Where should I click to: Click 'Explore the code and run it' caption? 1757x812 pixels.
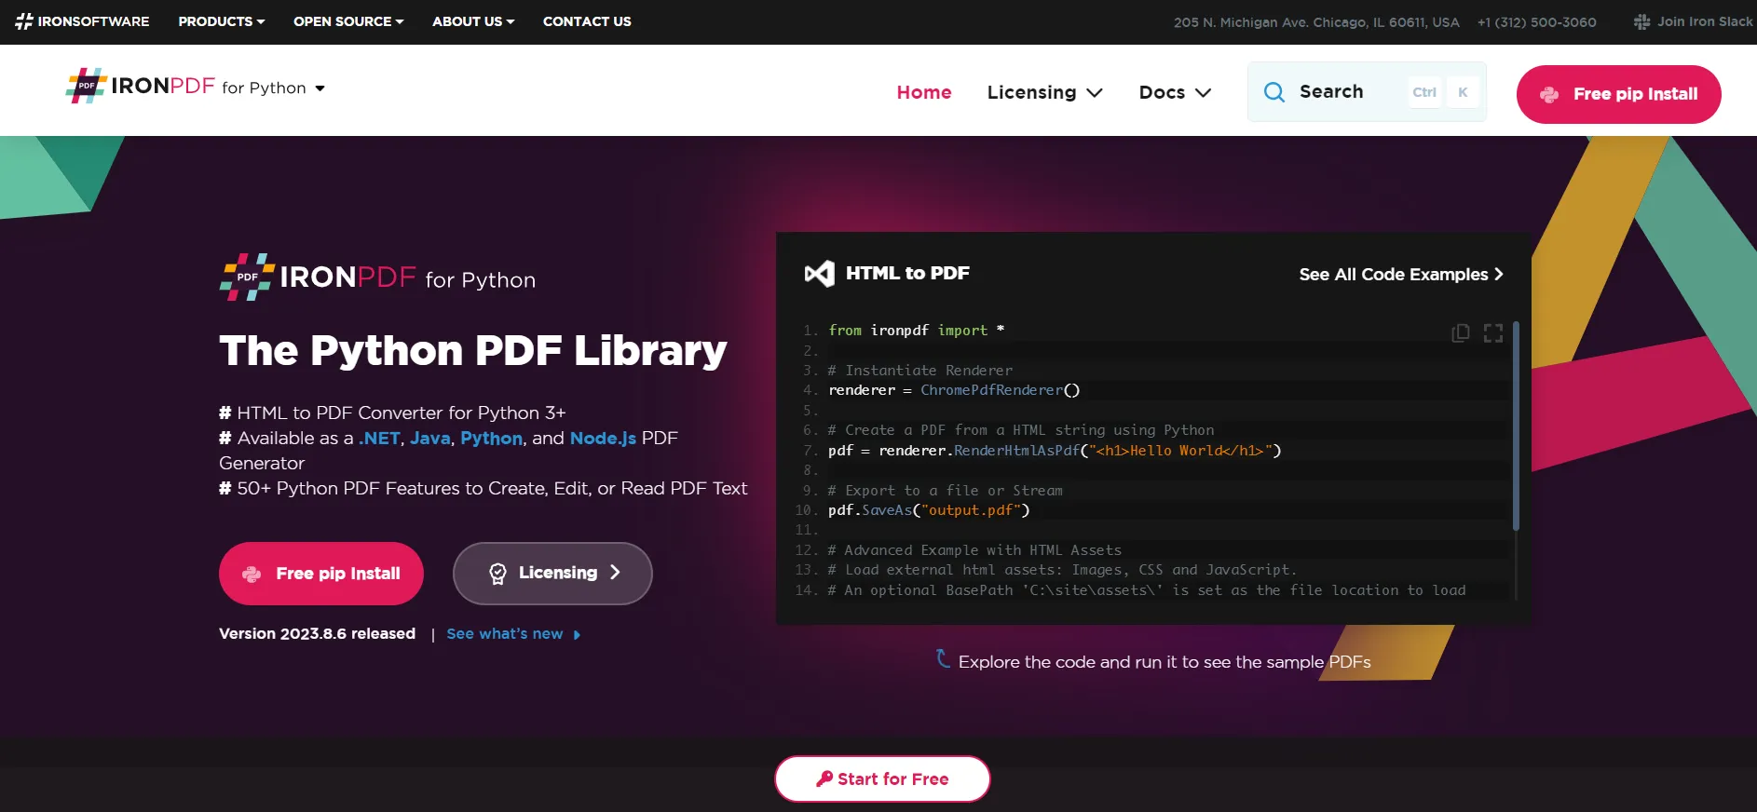(x=1165, y=662)
